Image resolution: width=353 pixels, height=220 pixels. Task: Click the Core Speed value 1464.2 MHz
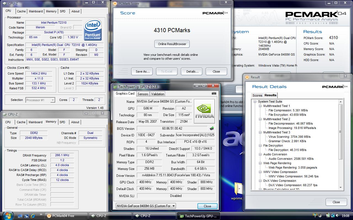(39, 73)
